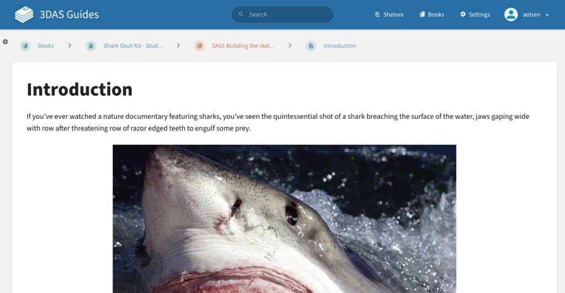This screenshot has height=293, width=565.
Task: Click the blue page icon beside Introduction
Action: 311,46
